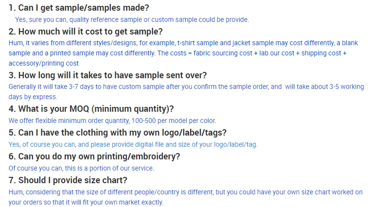
Task: Select the line "accessory/printing cost"
Action: (44, 63)
